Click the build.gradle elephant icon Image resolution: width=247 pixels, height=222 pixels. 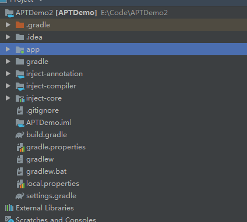point(20,135)
